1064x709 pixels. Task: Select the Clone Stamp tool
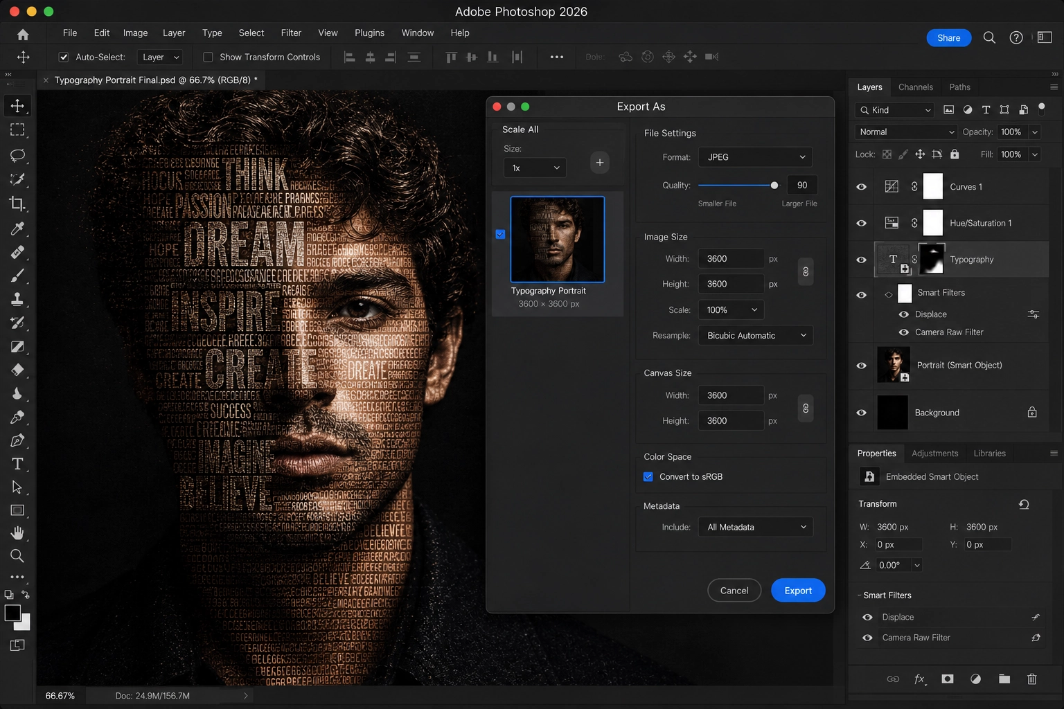pos(17,299)
